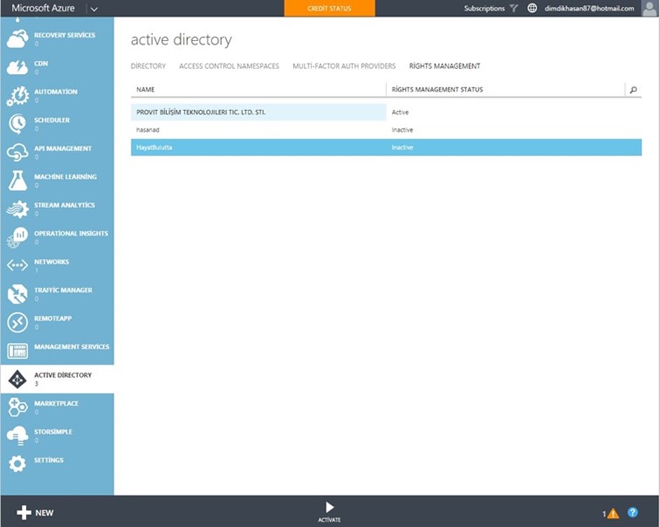Select the Management Services icon
The image size is (660, 527).
[x=17, y=350]
